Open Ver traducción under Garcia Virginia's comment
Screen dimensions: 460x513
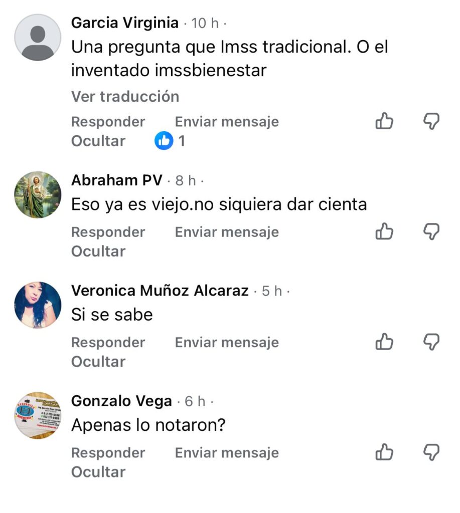coord(125,97)
